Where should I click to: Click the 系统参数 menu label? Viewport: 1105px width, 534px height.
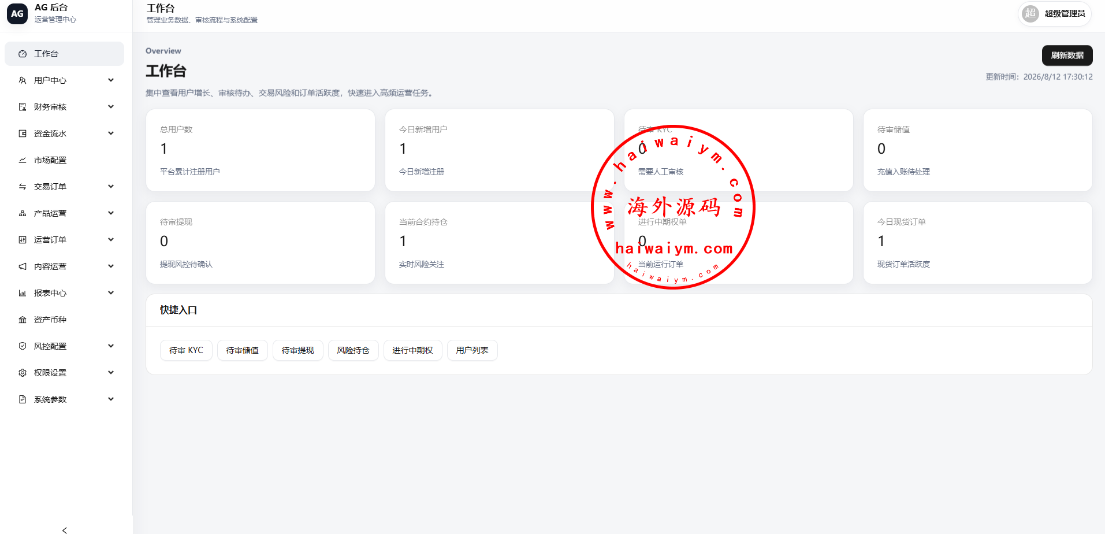[50, 399]
